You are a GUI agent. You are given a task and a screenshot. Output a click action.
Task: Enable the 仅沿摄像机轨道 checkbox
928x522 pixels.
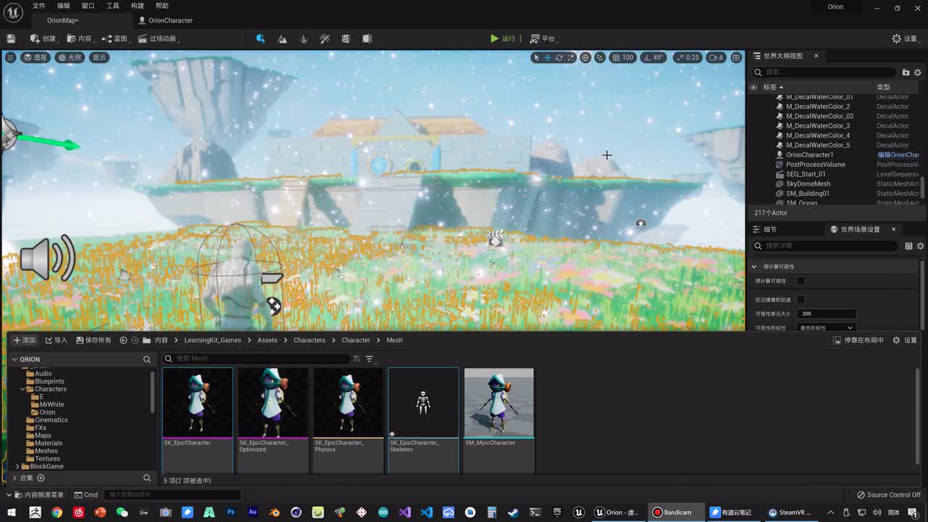(801, 299)
